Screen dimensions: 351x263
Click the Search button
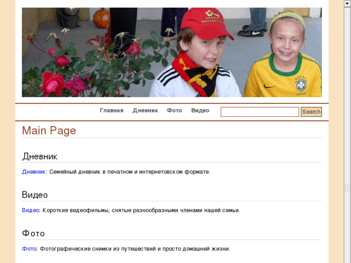point(311,112)
